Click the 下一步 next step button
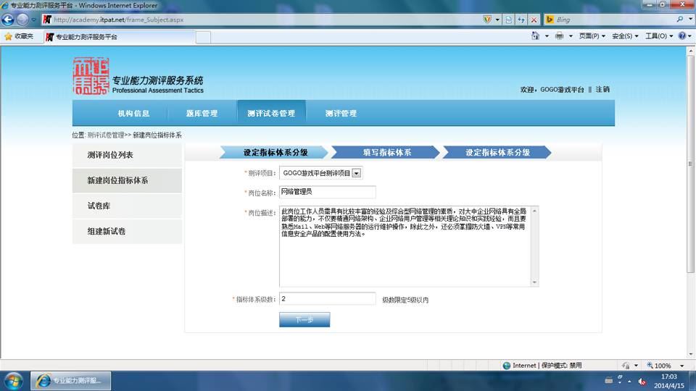This screenshot has width=696, height=391. (x=304, y=319)
